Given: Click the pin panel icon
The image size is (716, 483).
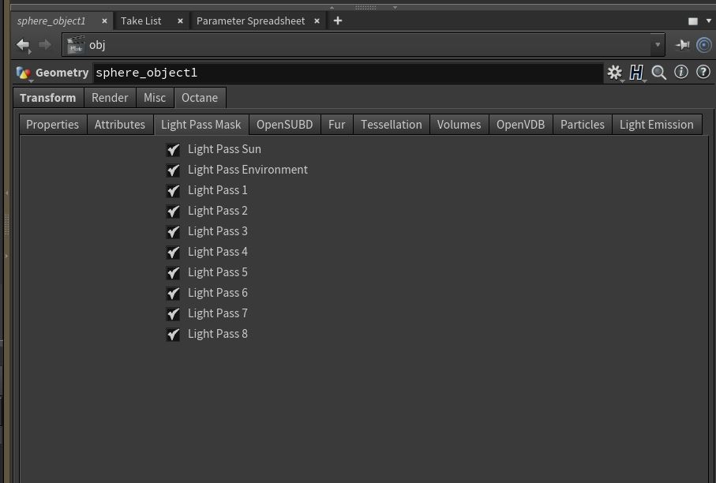Looking at the screenshot, I should click(x=682, y=45).
